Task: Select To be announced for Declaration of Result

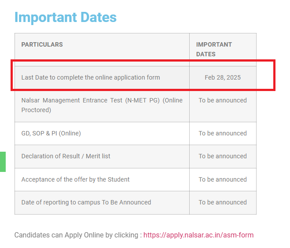Action: click(223, 156)
